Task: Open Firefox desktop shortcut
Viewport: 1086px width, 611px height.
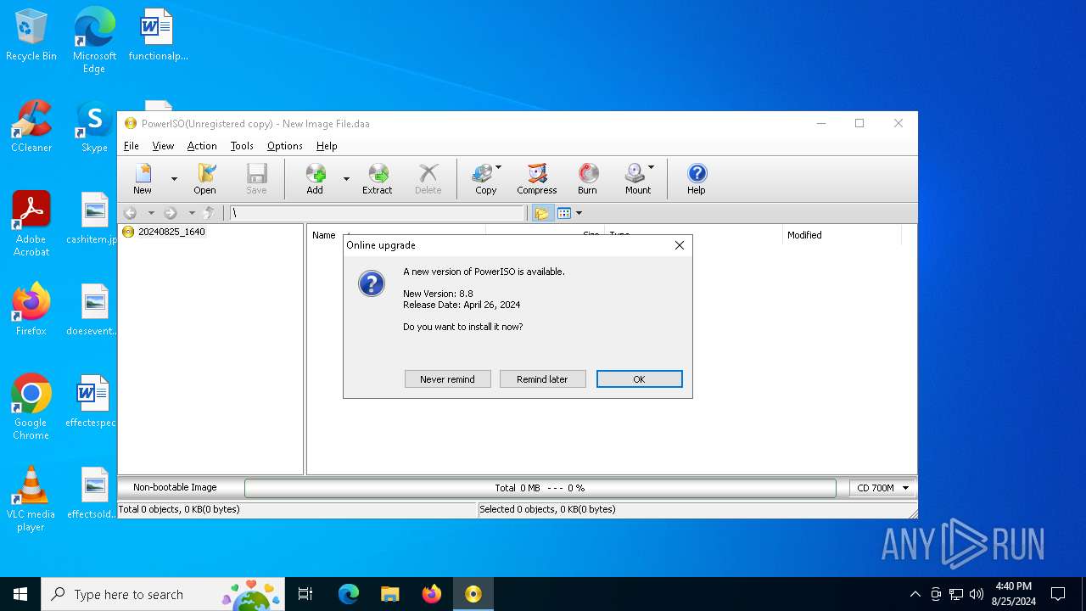Action: tap(31, 310)
